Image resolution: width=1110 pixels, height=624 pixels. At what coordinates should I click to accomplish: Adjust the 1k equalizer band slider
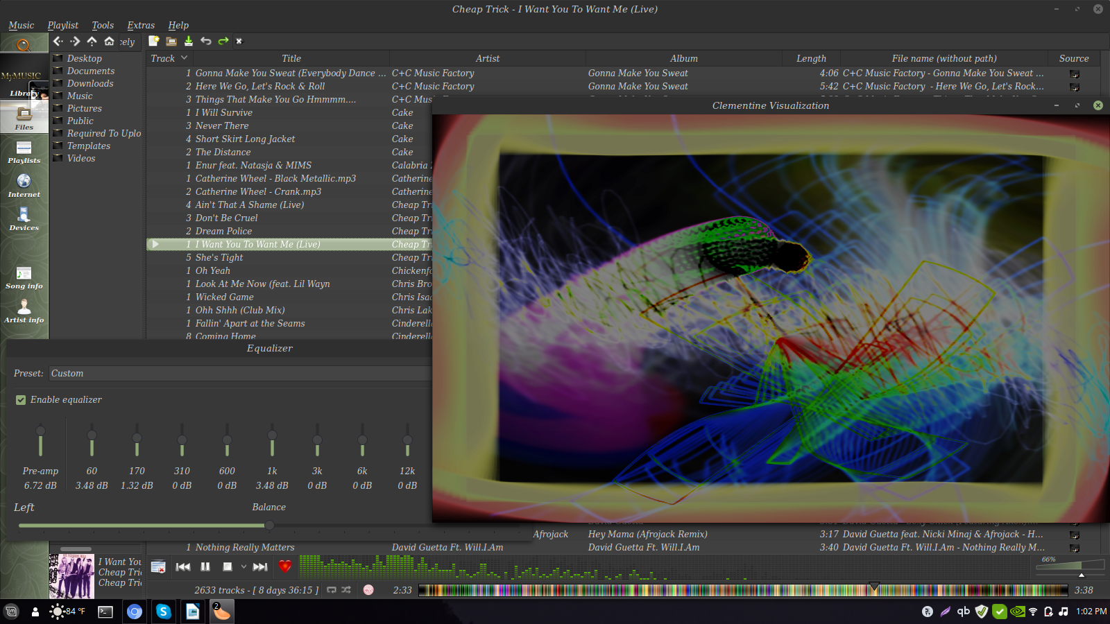272,441
